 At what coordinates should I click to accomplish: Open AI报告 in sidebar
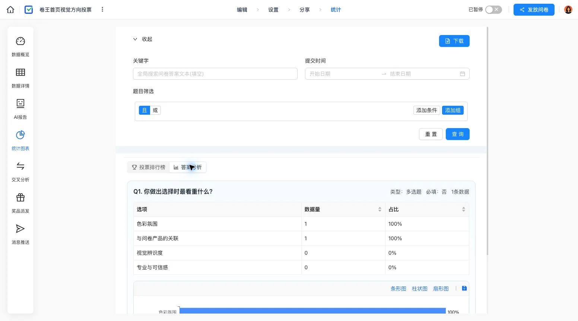coord(20,109)
